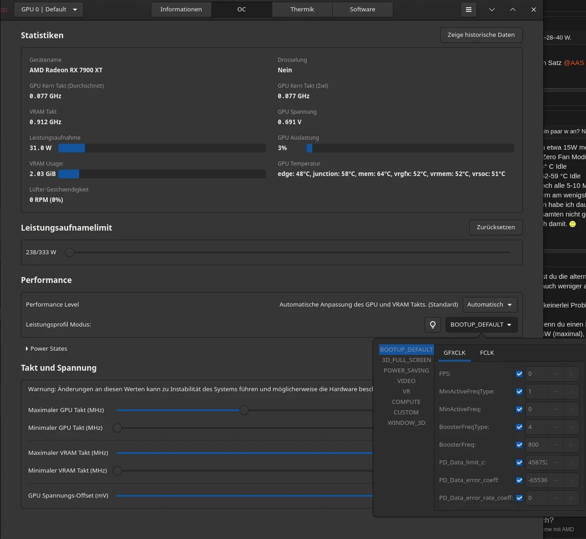The width and height of the screenshot is (586, 539).
Task: Open the BOOTUP_DEFAULT profile mode dropdown
Action: (481, 325)
